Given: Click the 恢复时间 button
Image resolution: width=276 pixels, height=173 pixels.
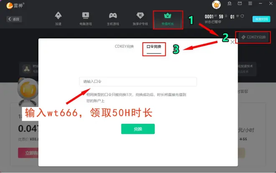Looking at the screenshot, I should point(261,19).
